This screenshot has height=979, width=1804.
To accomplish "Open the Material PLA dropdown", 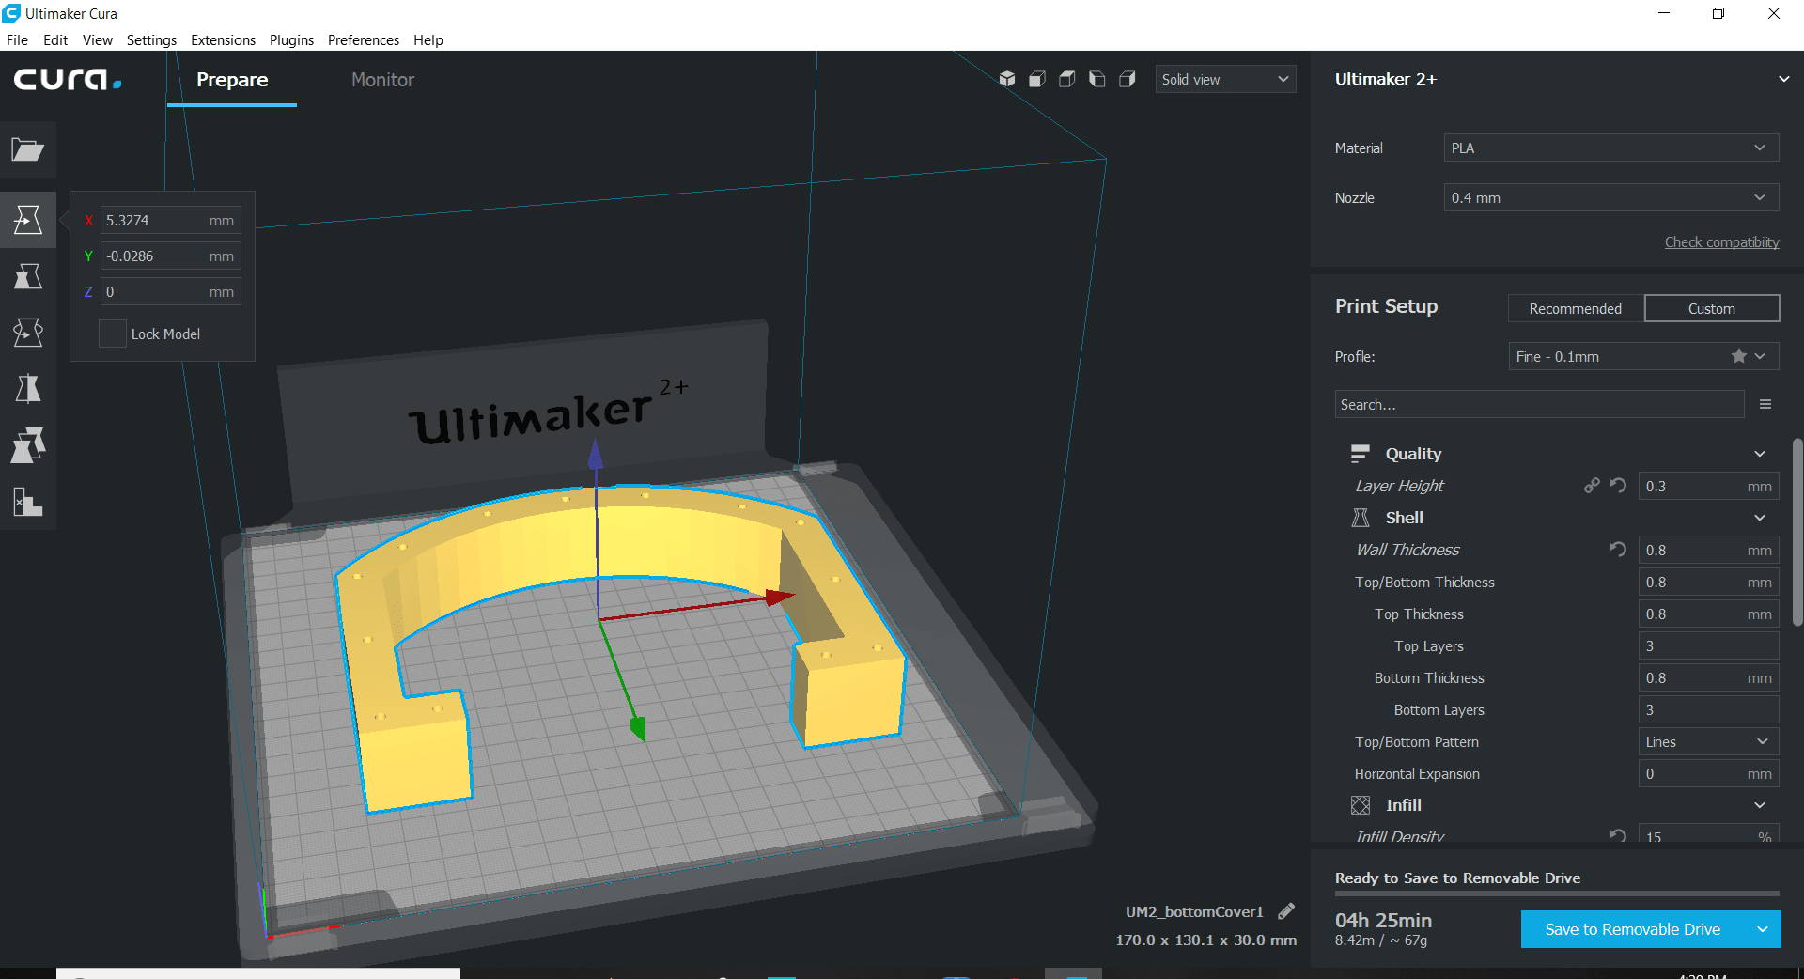I will click(x=1611, y=148).
